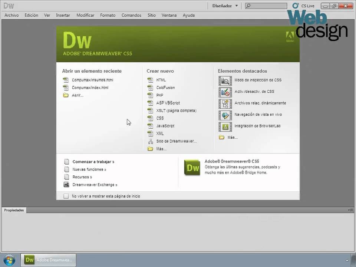
Task: Open the Ventana menu
Action: pos(169,15)
